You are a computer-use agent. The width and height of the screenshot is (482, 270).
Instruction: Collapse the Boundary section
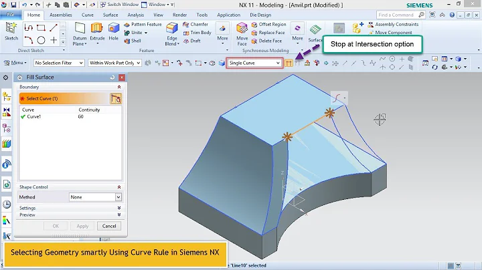[119, 87]
